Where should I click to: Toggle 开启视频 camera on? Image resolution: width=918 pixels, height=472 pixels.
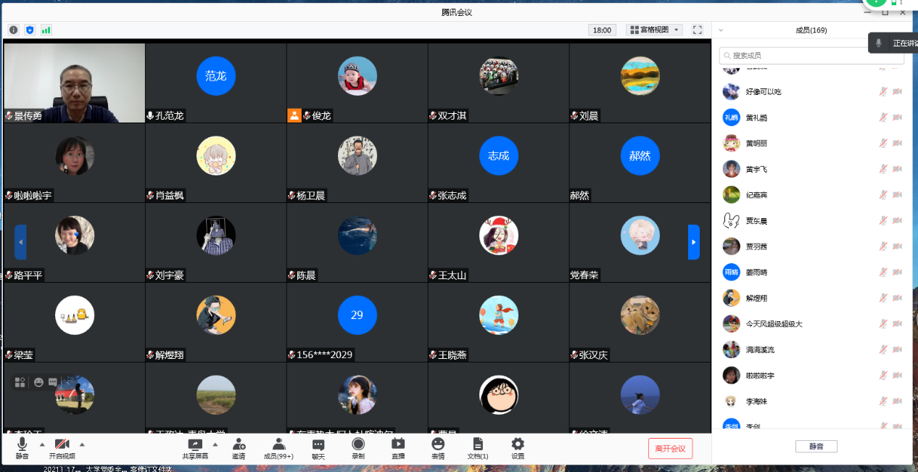[x=62, y=444]
